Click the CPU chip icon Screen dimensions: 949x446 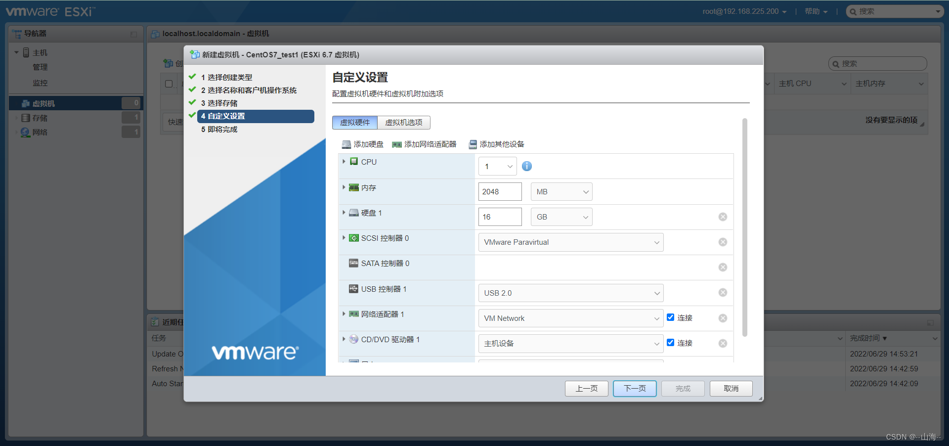pyautogui.click(x=354, y=162)
